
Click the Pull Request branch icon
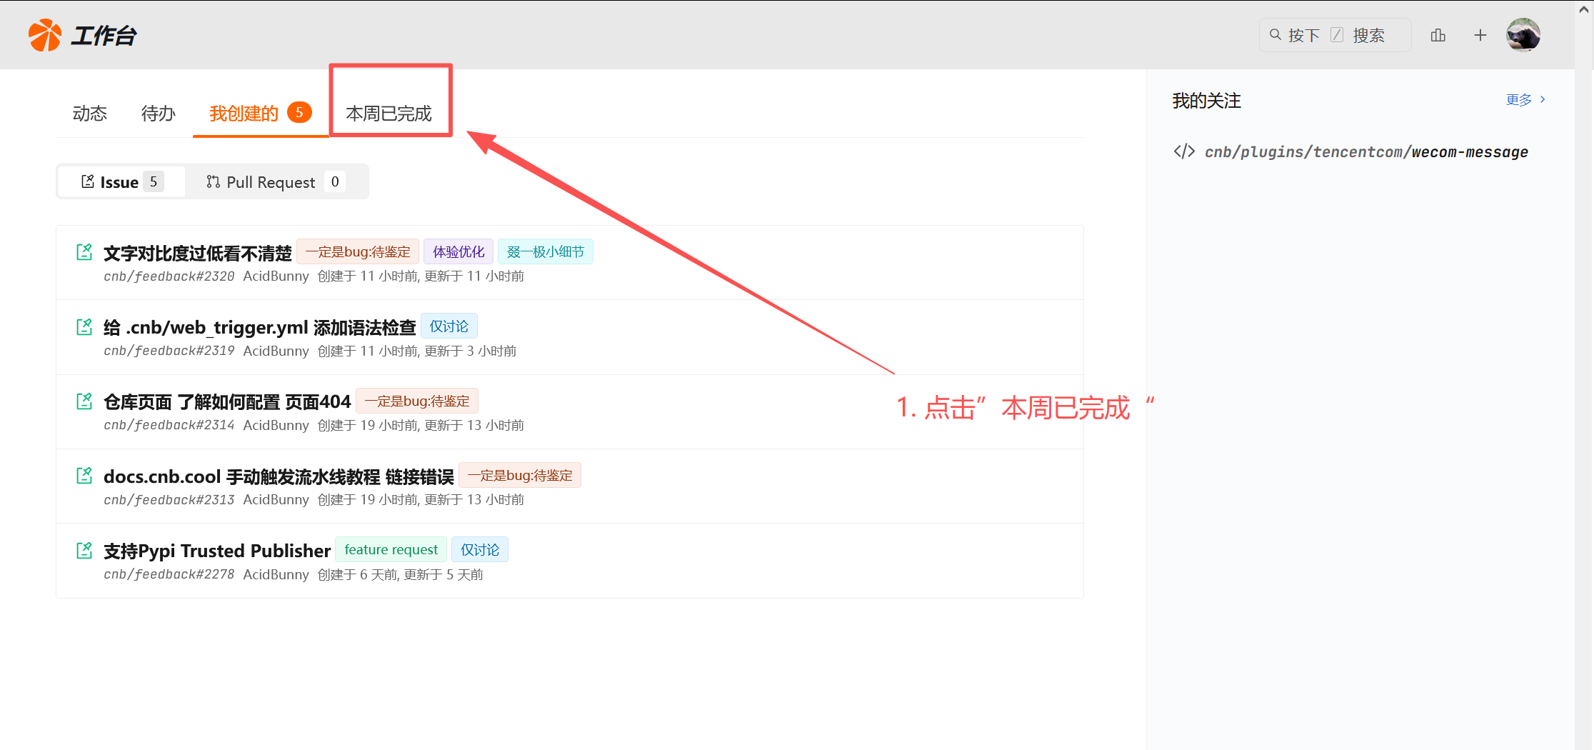pos(212,181)
